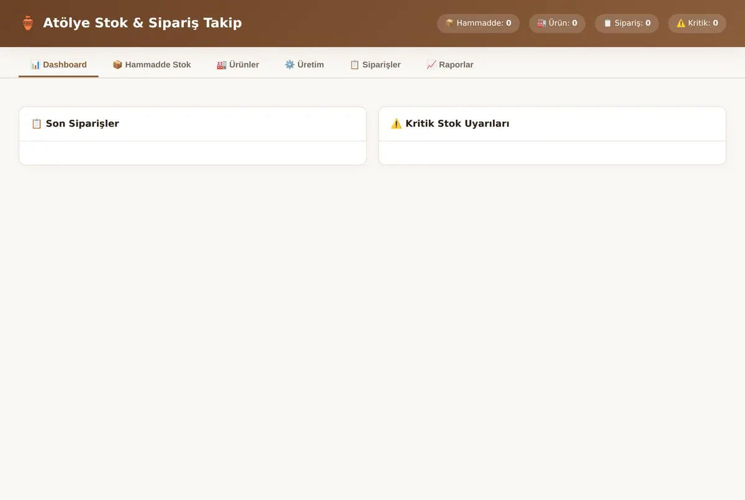This screenshot has height=500, width=745.
Task: Click the Son Siparişler card heading
Action: coord(75,123)
